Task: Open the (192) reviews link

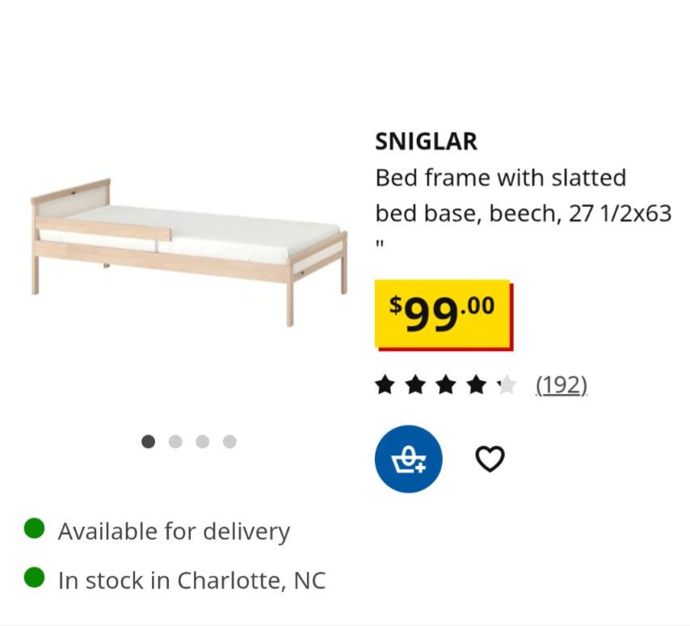Action: click(x=559, y=384)
